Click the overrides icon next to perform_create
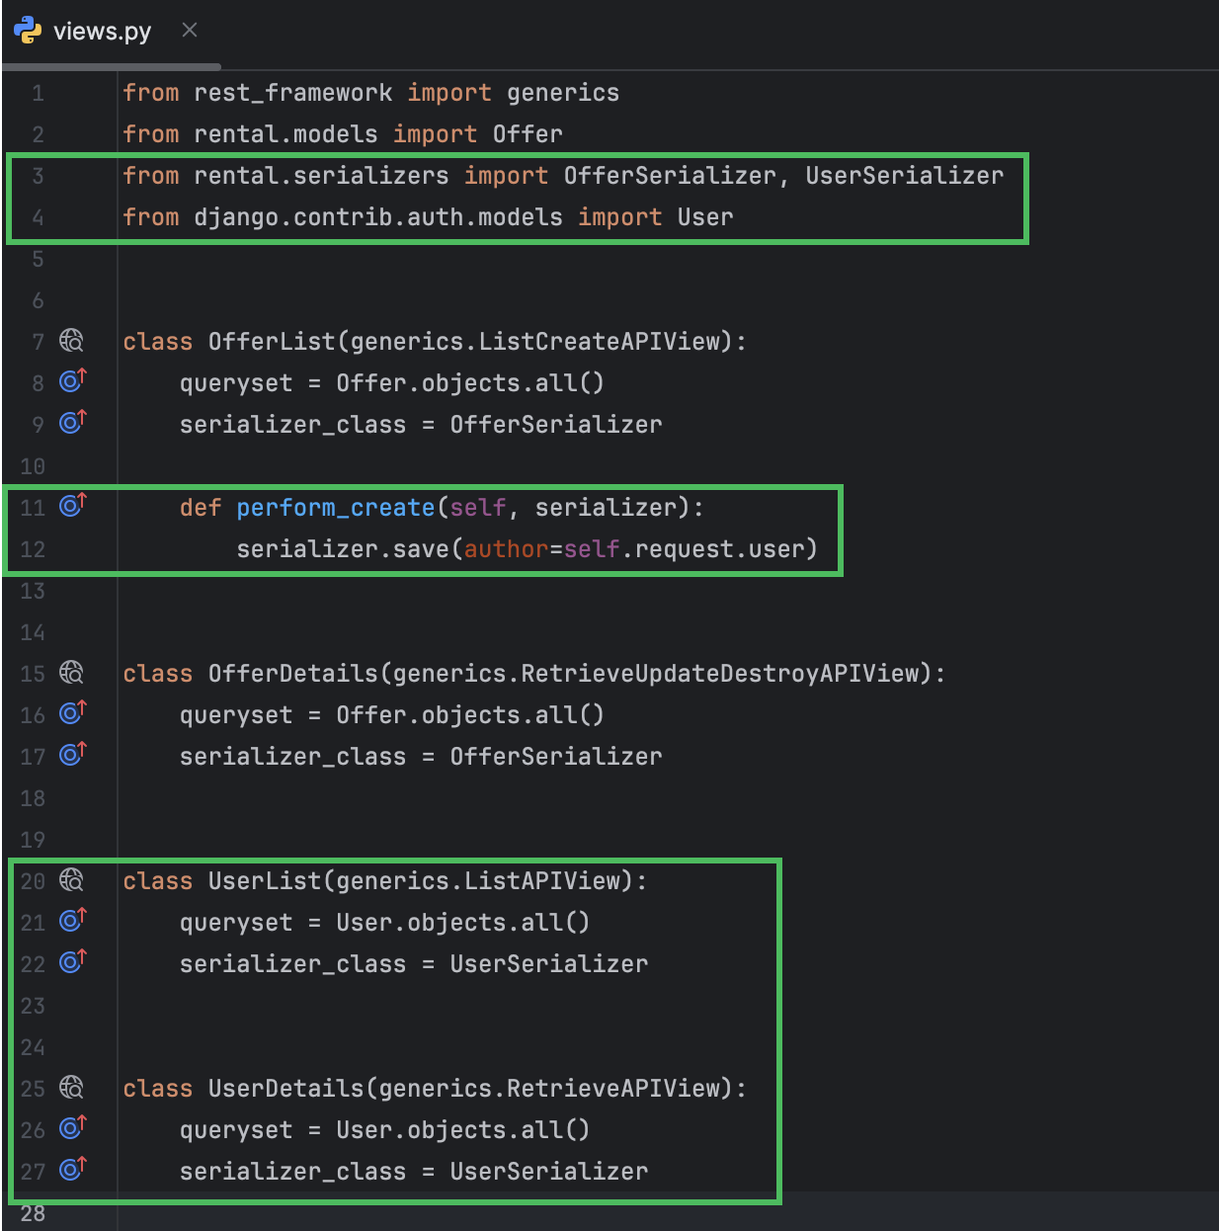This screenshot has height=1231, width=1219. coord(69,506)
